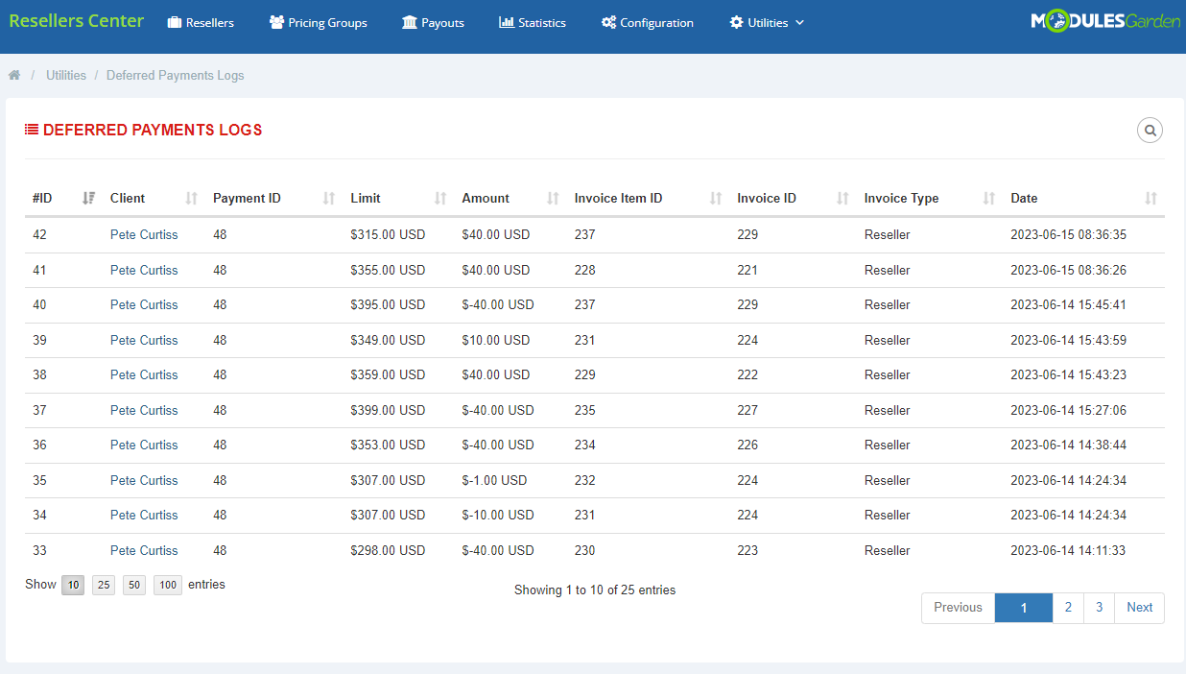Click Deferred Payments Logs breadcrumb
Screen dimensions: 1186x674
point(176,75)
